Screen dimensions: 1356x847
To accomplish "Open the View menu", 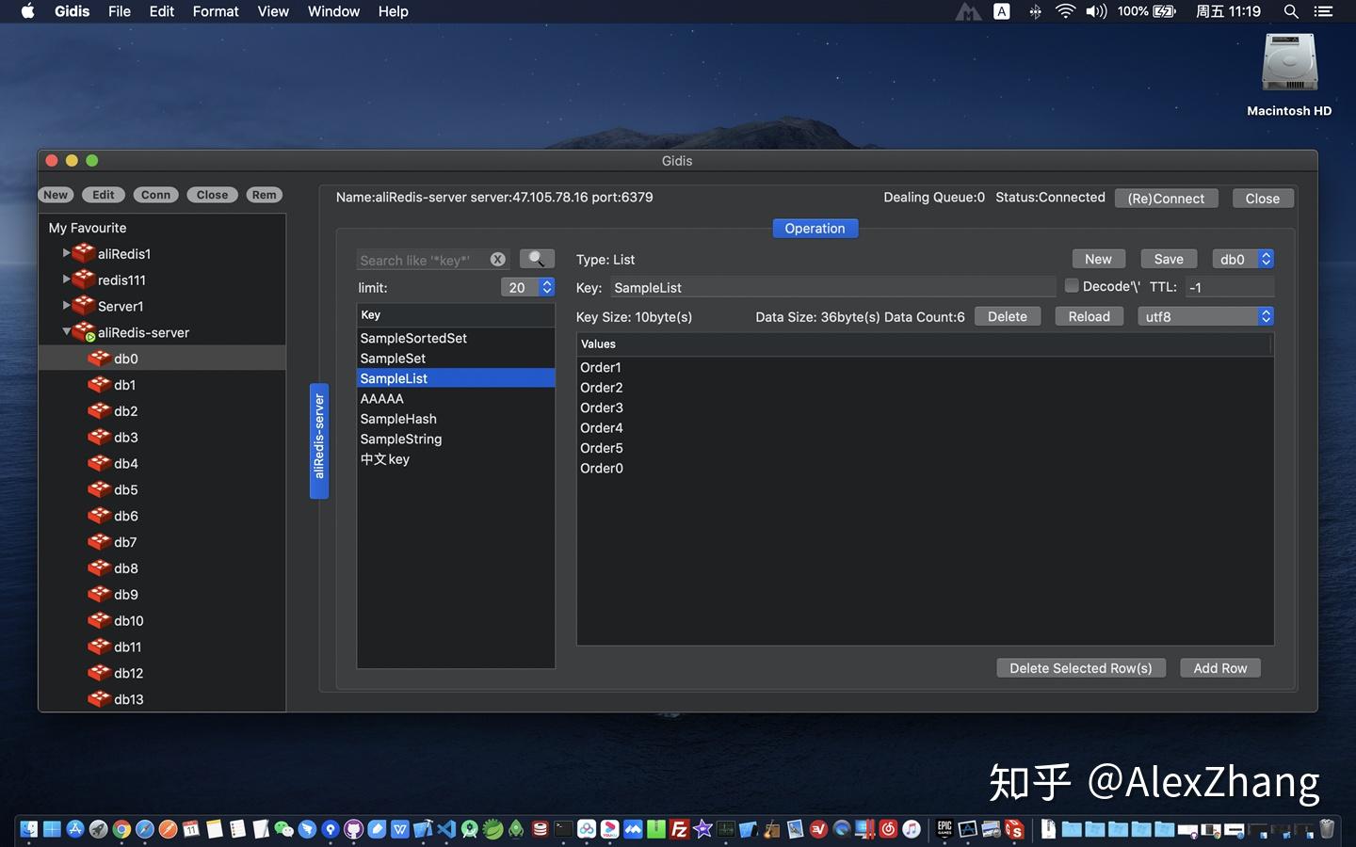I will pos(273,11).
